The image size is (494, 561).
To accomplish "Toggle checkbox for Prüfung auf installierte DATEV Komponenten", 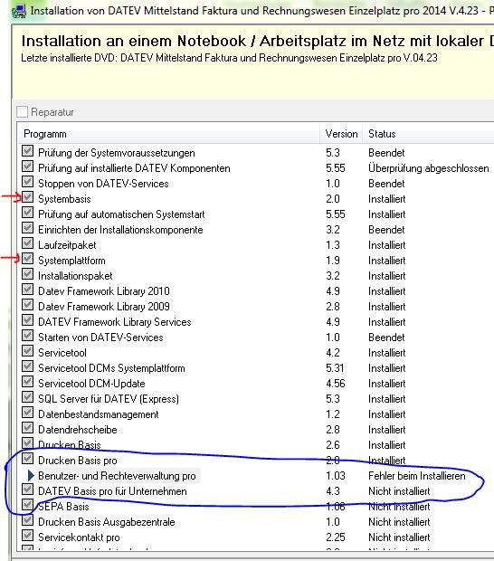I will click(27, 166).
